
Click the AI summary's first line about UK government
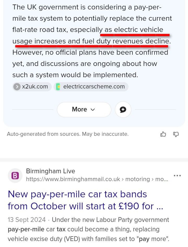coord(87,7)
